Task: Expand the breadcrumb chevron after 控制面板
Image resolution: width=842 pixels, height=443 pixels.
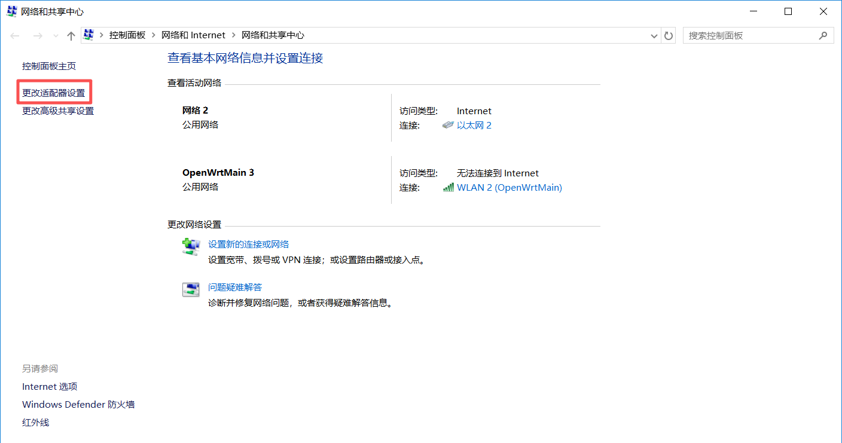Action: pyautogui.click(x=152, y=35)
